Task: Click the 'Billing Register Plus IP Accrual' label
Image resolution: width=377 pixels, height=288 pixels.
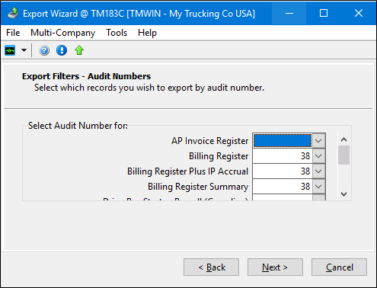Action: point(187,171)
